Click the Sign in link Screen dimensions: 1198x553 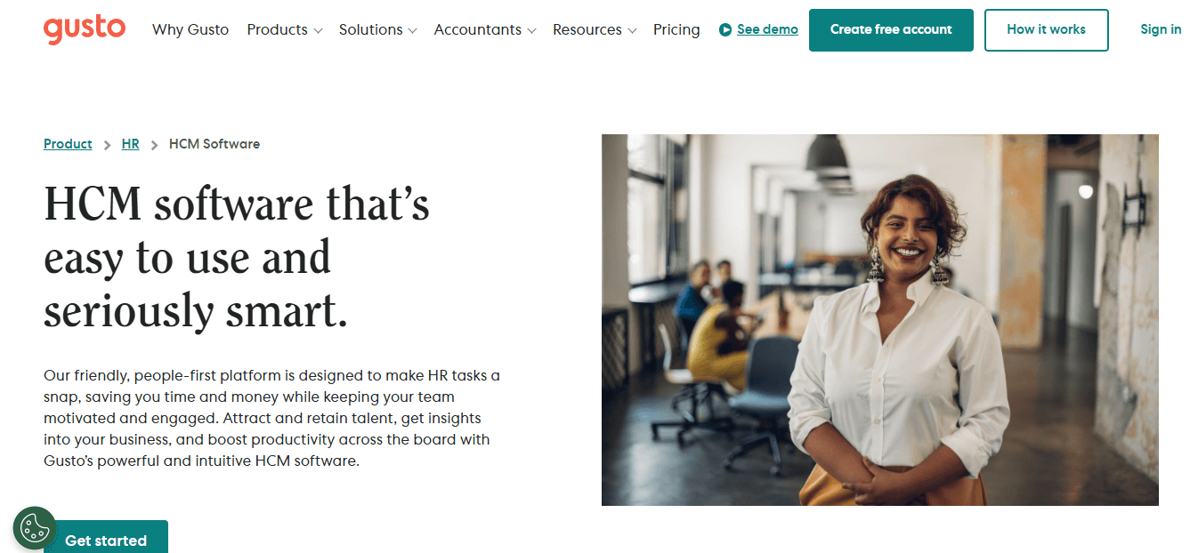click(1161, 29)
